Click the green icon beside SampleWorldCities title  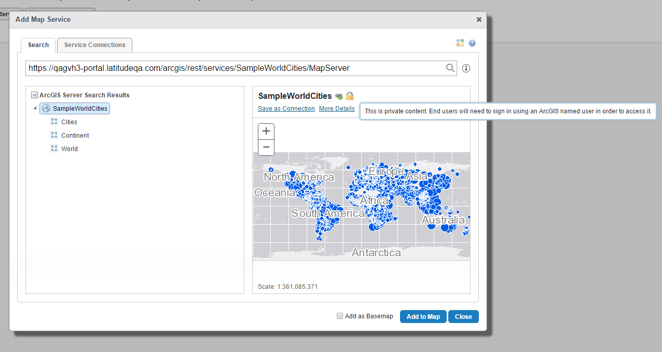(x=339, y=96)
